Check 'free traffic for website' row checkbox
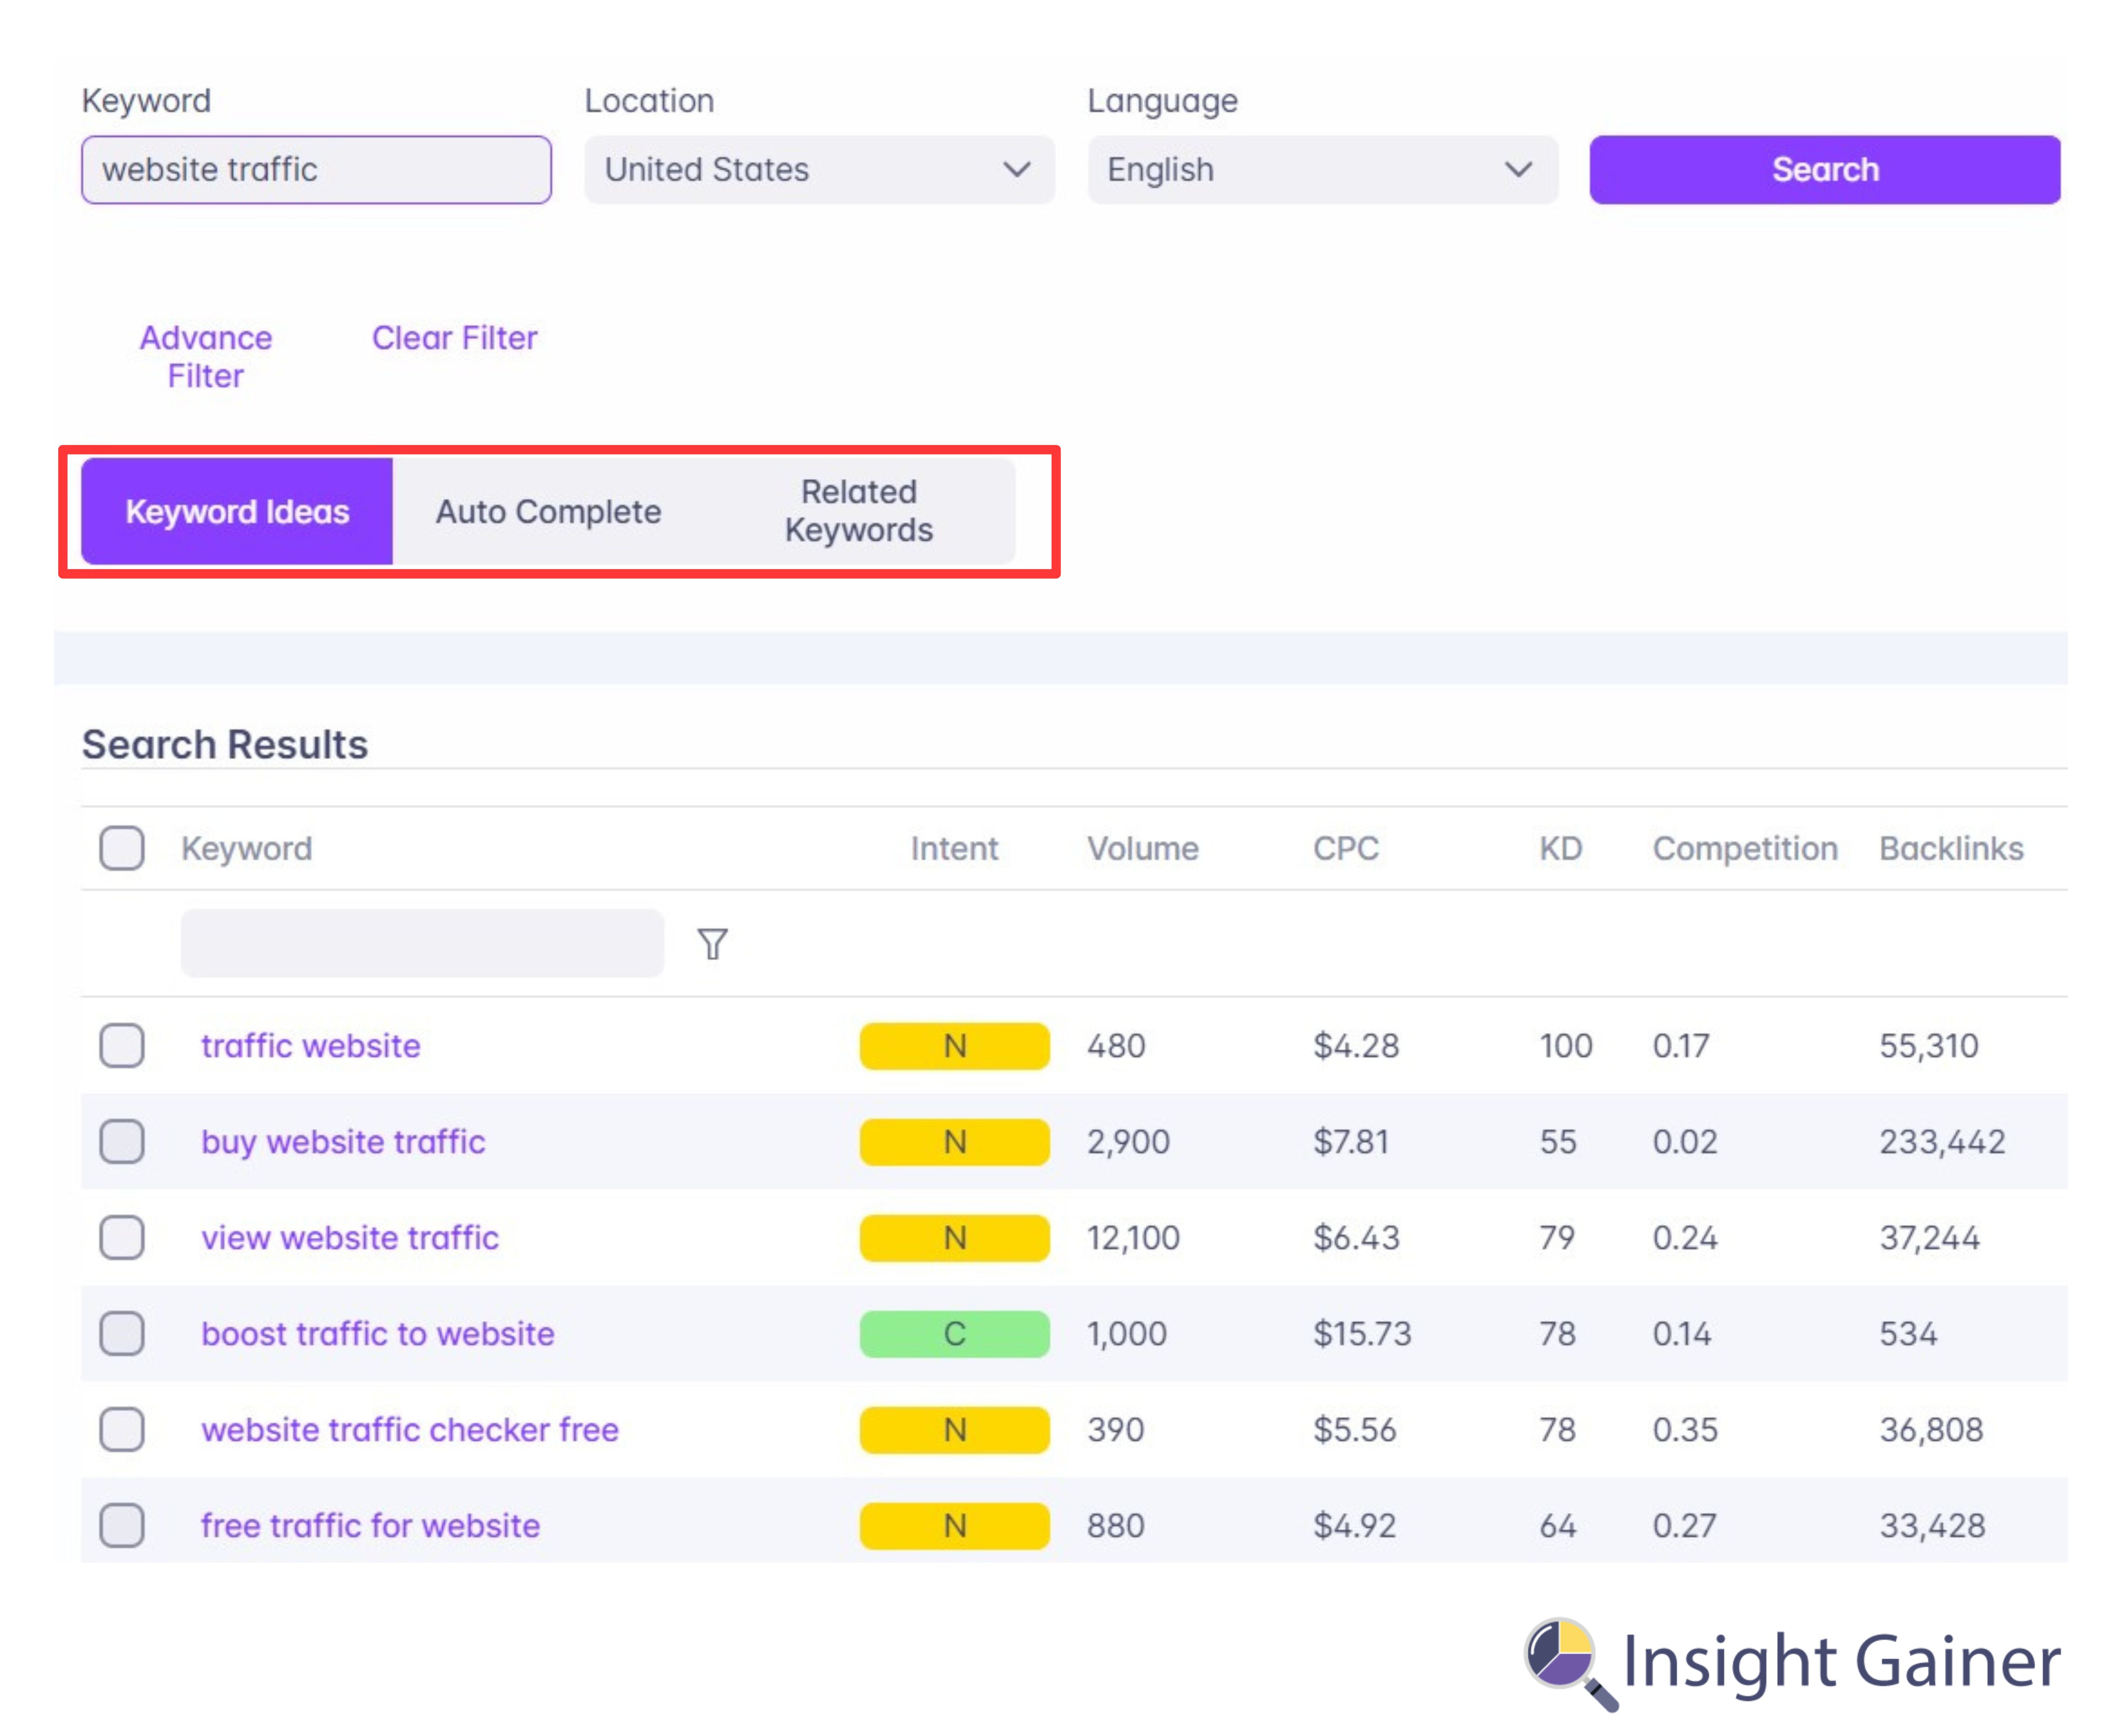 point(122,1525)
